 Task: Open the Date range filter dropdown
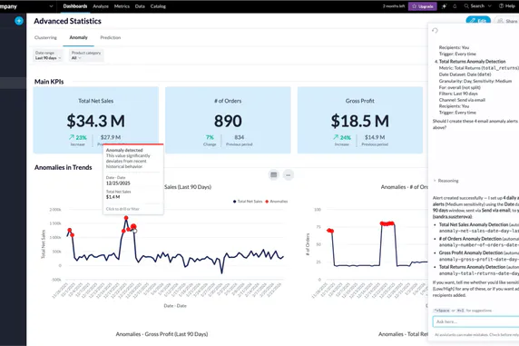[x=48, y=55]
